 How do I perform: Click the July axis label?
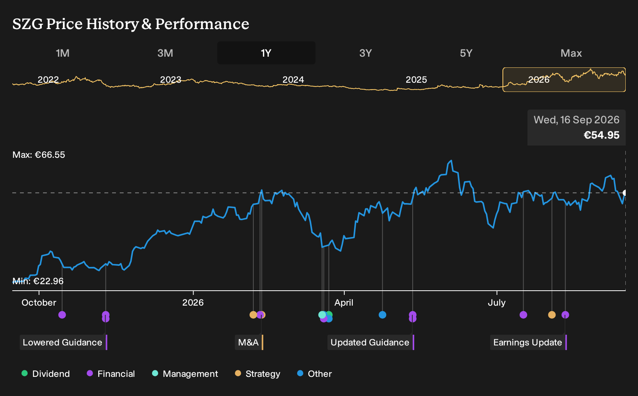pyautogui.click(x=496, y=303)
